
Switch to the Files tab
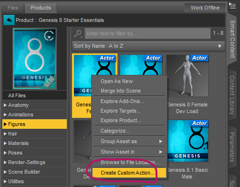pos(13,8)
